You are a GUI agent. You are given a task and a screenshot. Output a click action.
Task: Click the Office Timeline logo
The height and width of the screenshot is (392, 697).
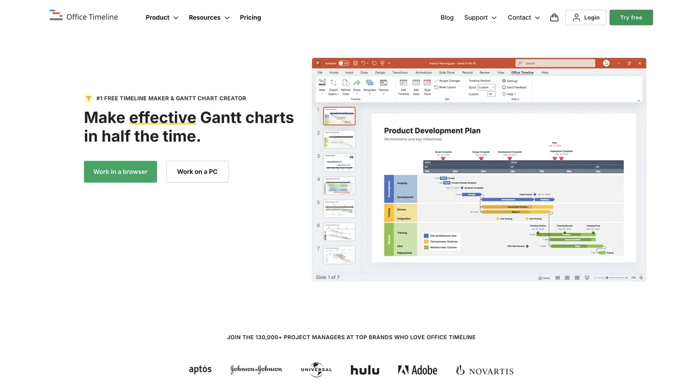tap(84, 16)
